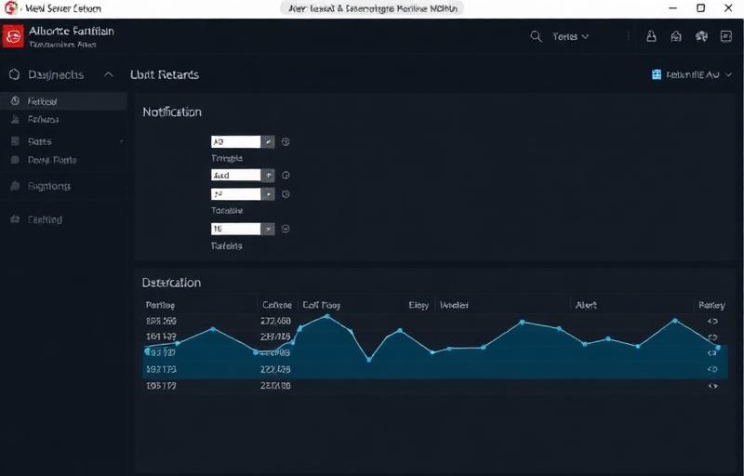Click the rightmost square panel icon in top toolbar
Image resolution: width=744 pixels, height=476 pixels.
pos(727,36)
